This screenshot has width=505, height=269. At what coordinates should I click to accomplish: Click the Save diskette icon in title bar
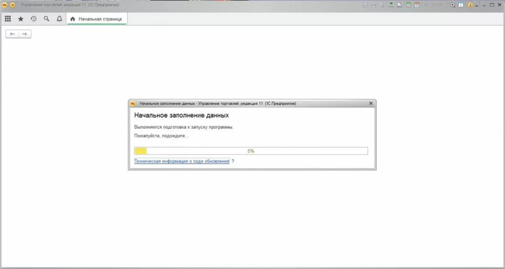click(365, 5)
